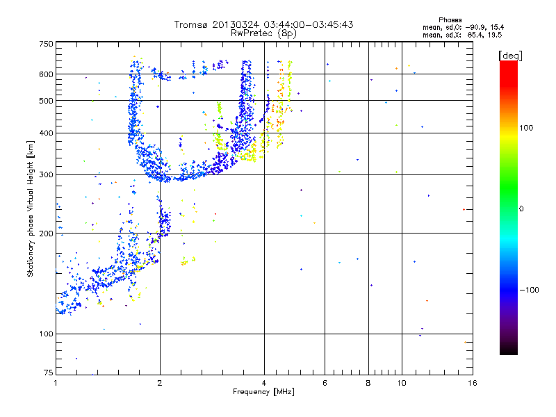Click the '[deg]' colorbar unit label
The width and height of the screenshot is (556, 417).
tap(510, 56)
